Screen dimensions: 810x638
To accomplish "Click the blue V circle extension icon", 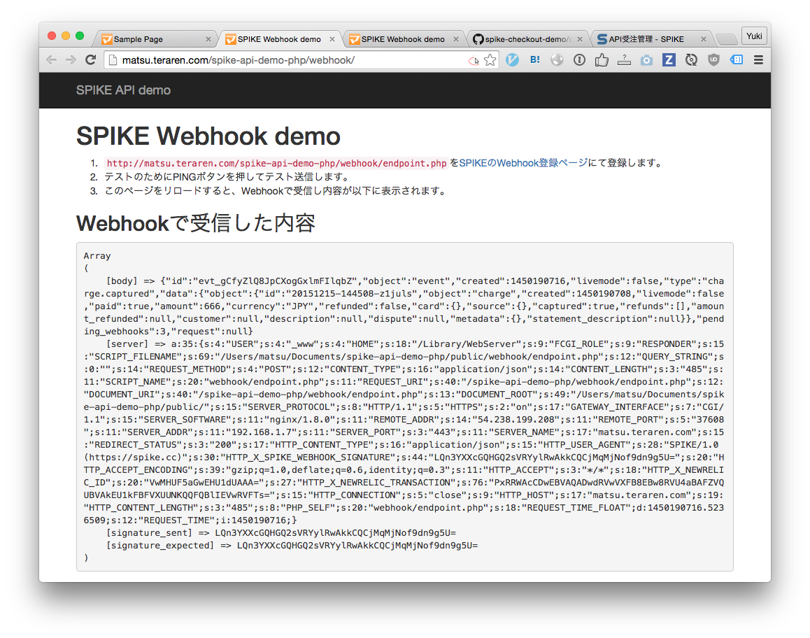I will 512,60.
